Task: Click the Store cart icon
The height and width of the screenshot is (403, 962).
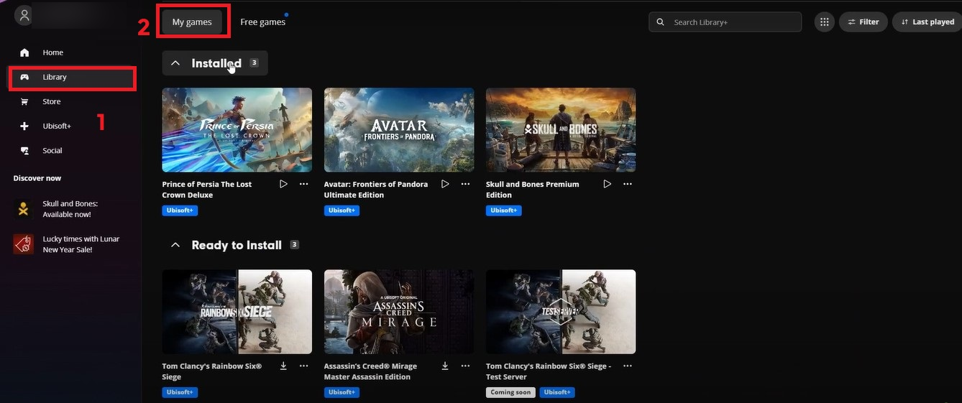Action: click(24, 101)
